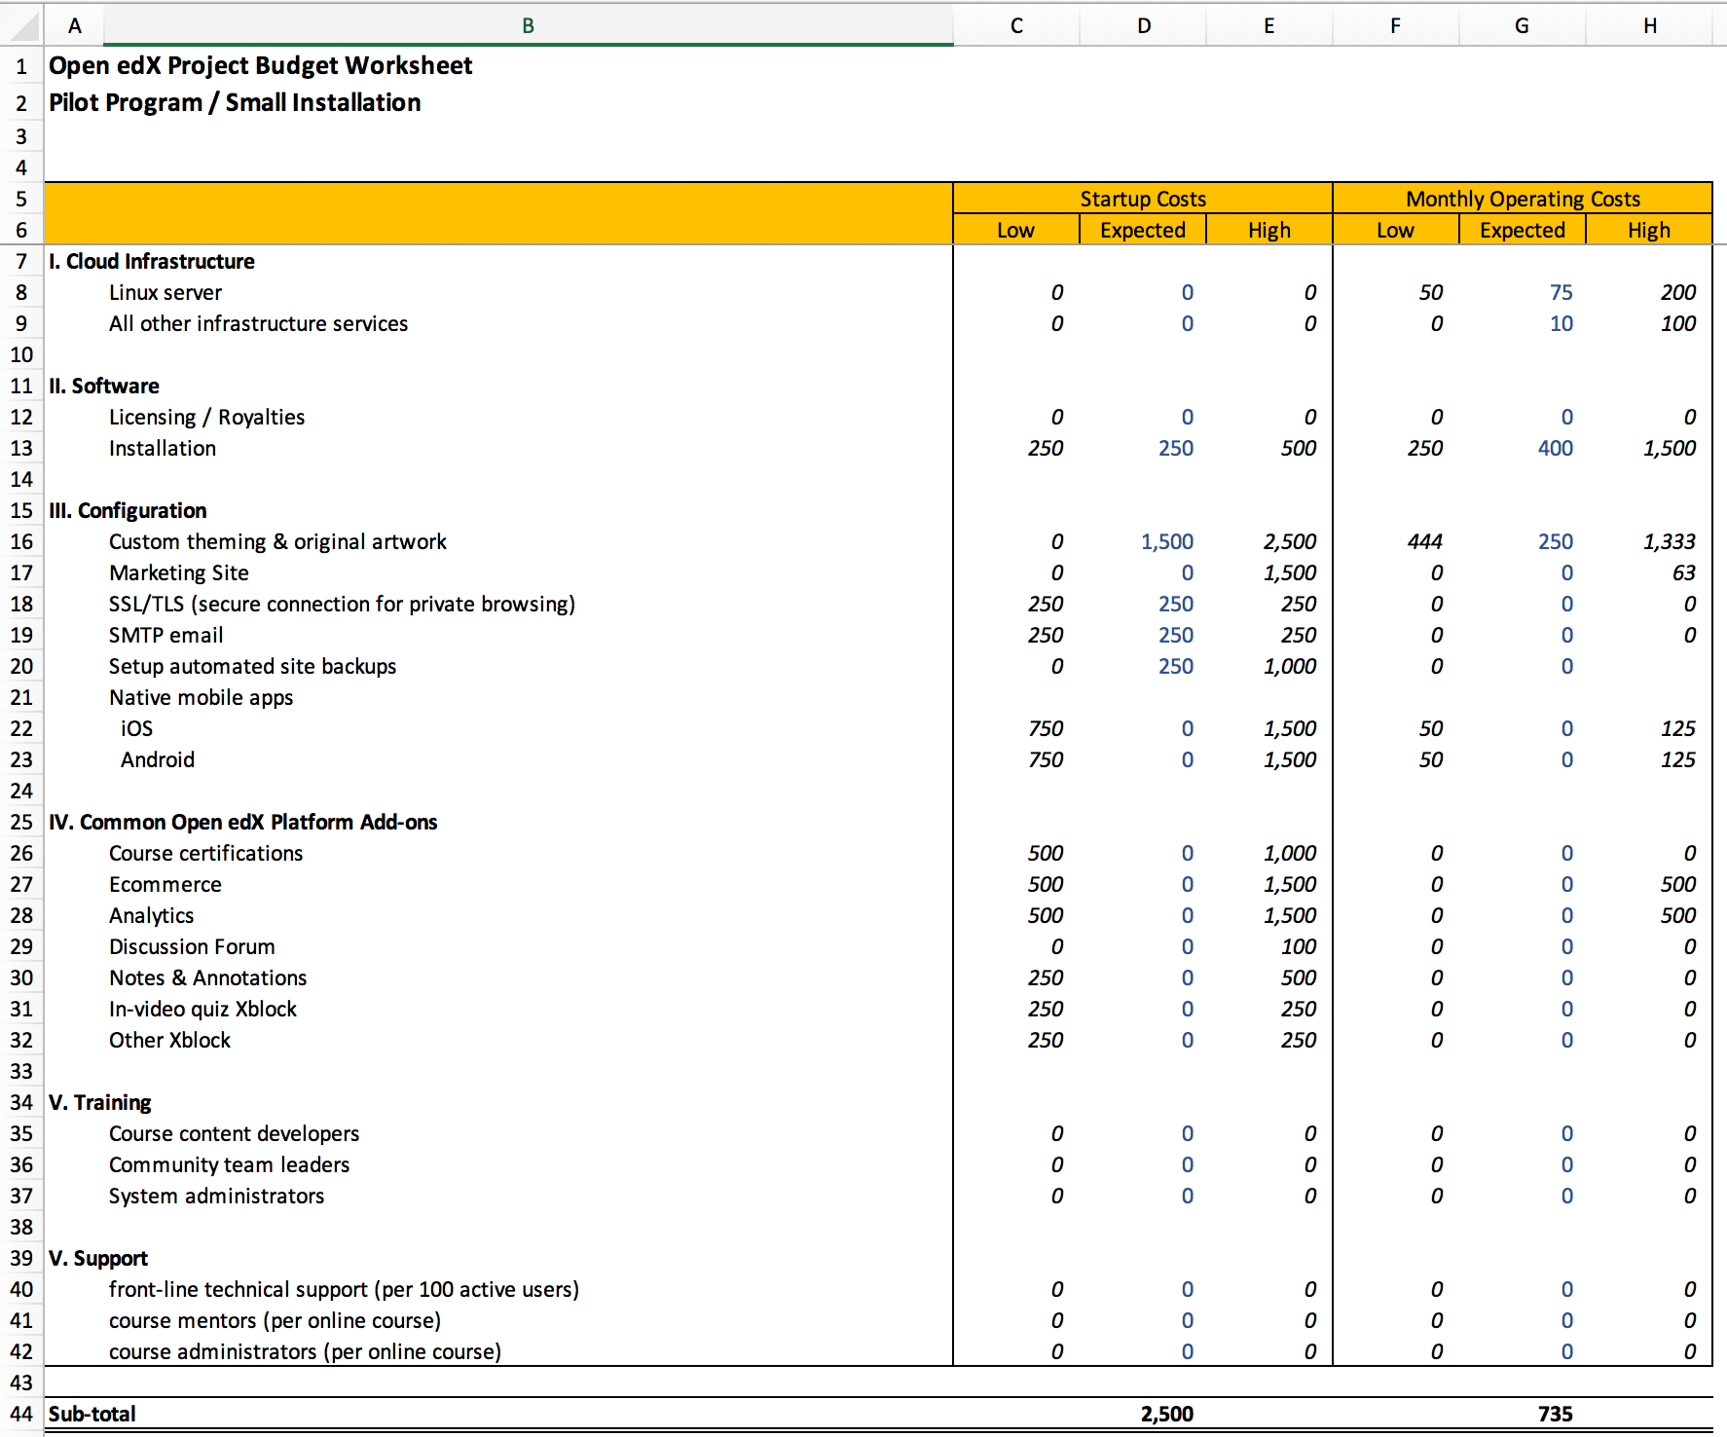Screen dimensions: 1727x1437
Task: Click 'course administrators (per online course)' cell
Action: tap(305, 1351)
